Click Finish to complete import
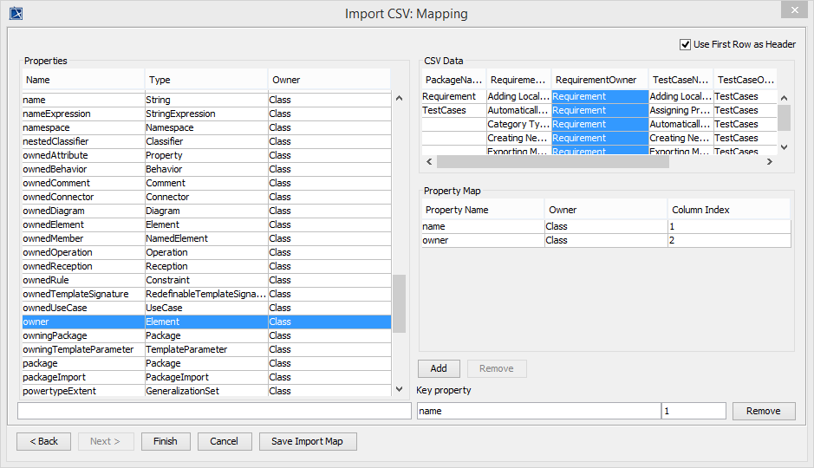The width and height of the screenshot is (814, 468). click(165, 441)
